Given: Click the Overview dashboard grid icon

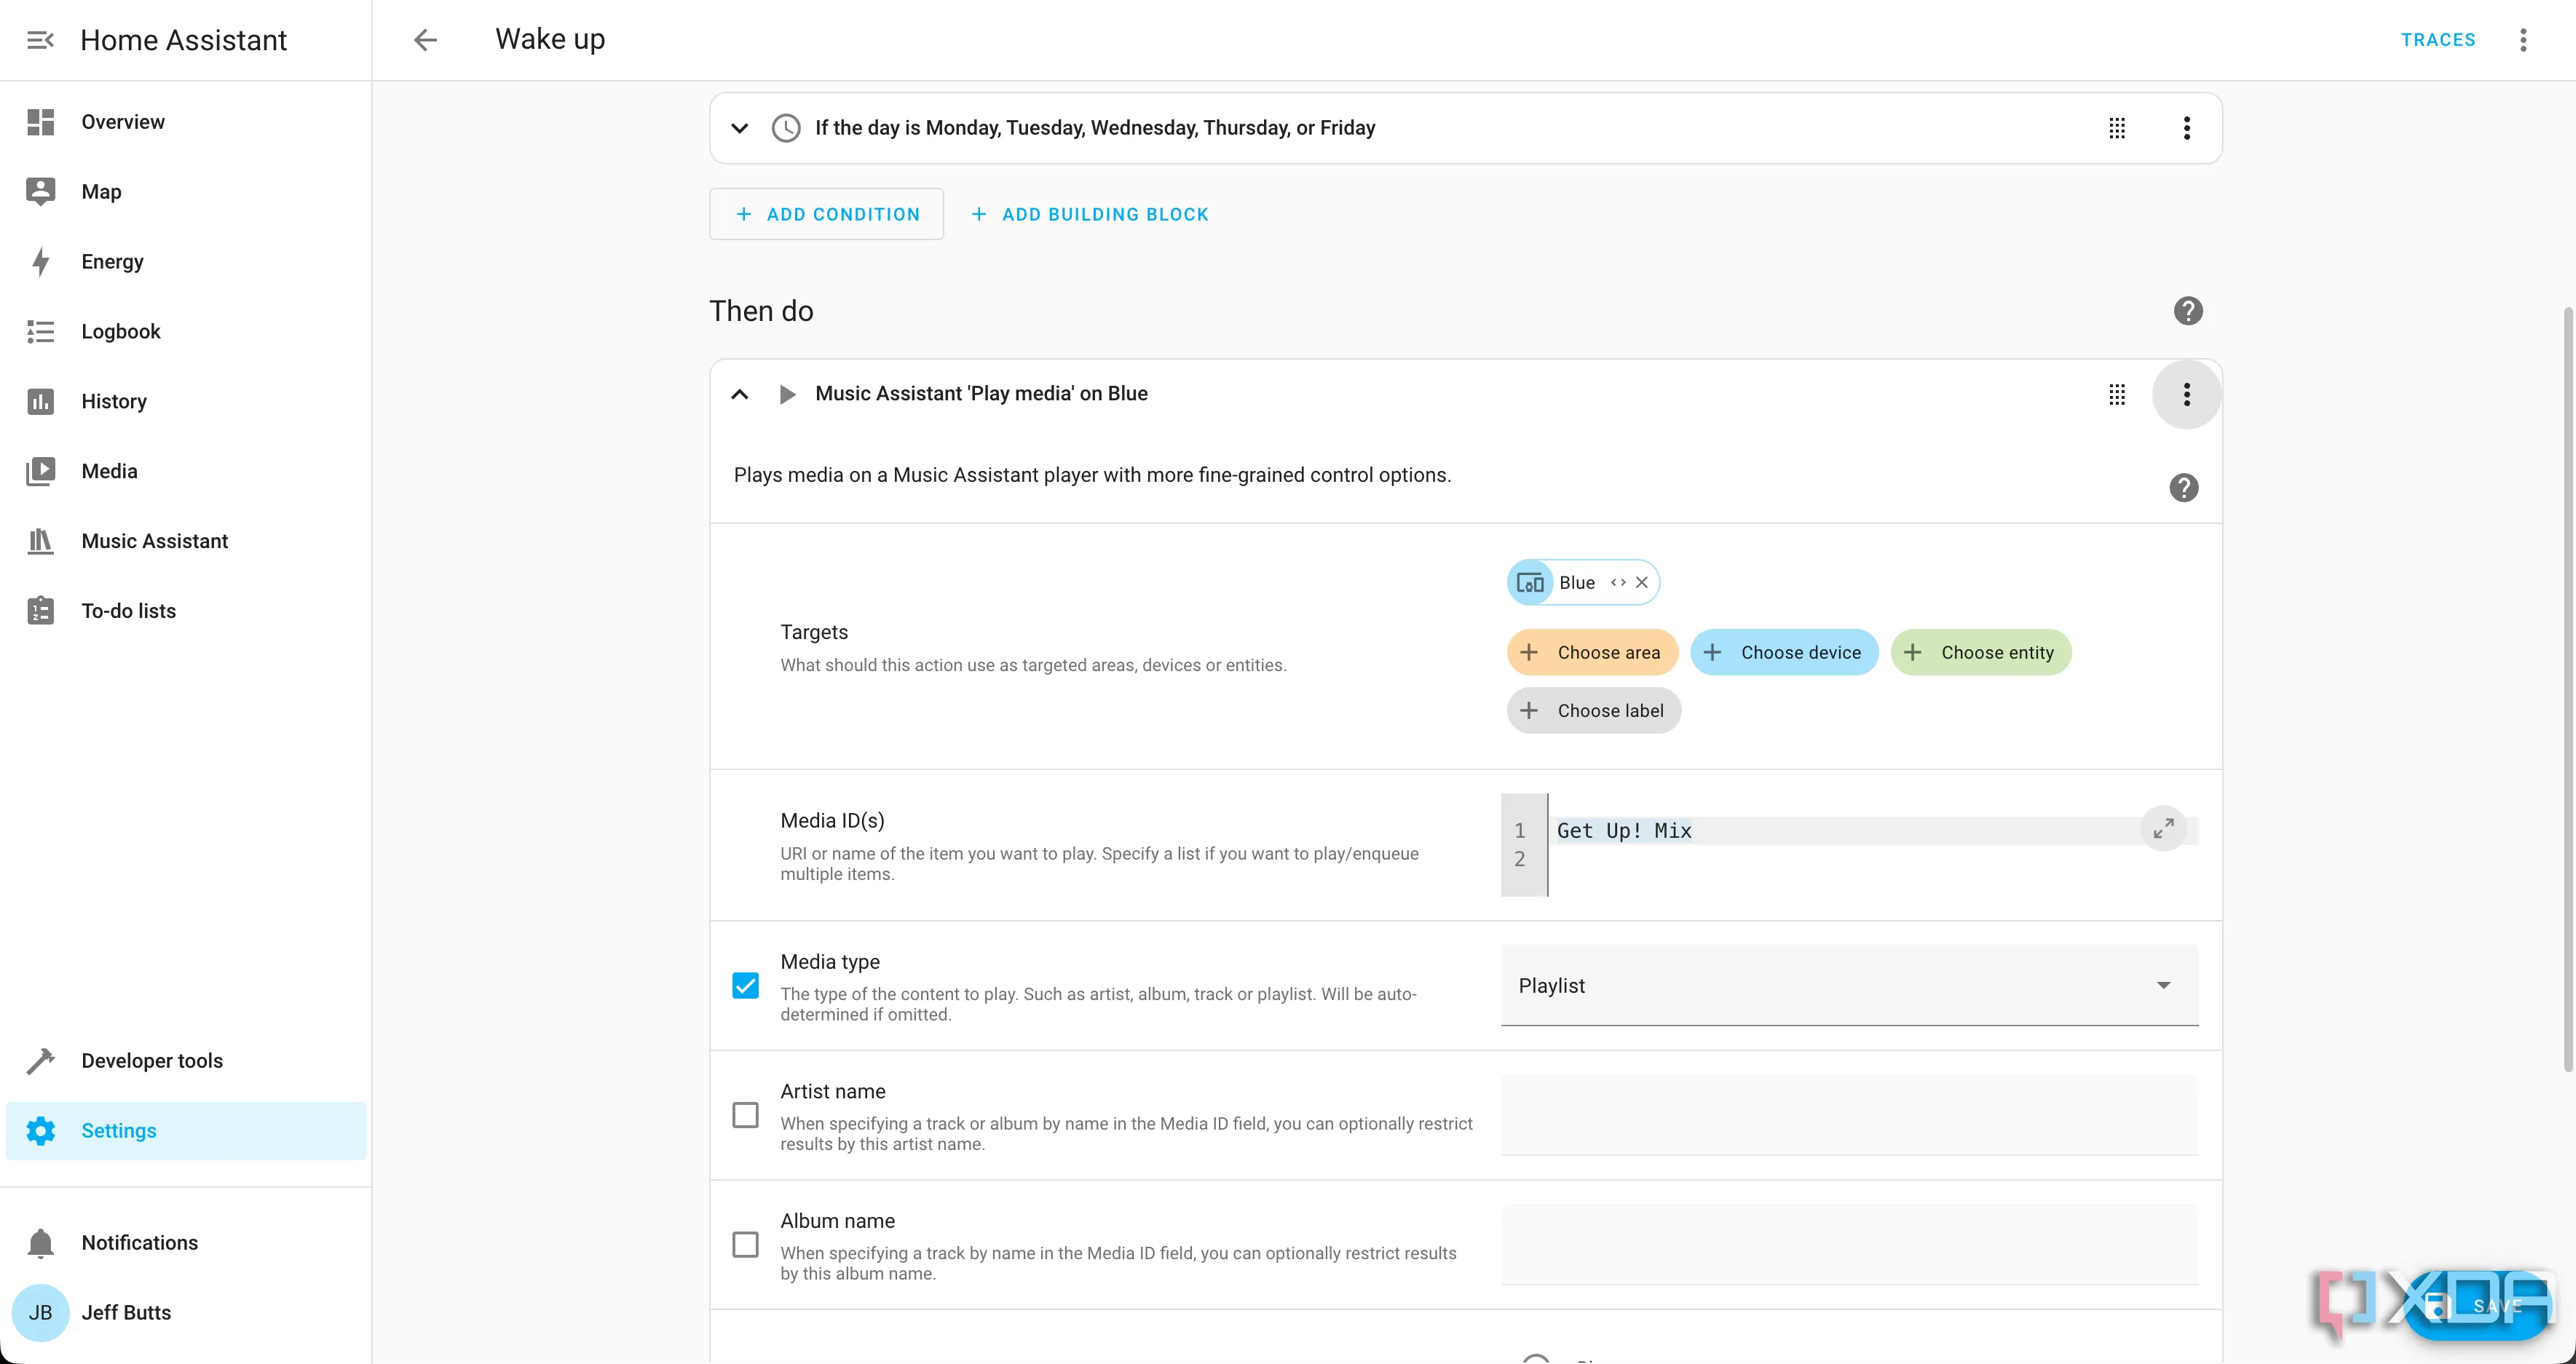Looking at the screenshot, I should (x=40, y=122).
